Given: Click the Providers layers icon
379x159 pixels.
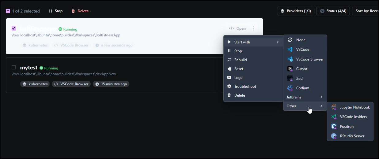Looking at the screenshot, I should (282, 11).
